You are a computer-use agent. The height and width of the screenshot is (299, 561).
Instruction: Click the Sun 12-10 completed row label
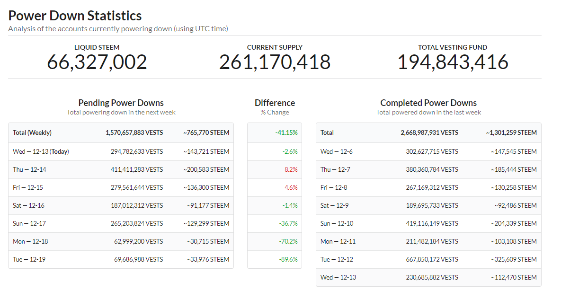[x=337, y=223]
